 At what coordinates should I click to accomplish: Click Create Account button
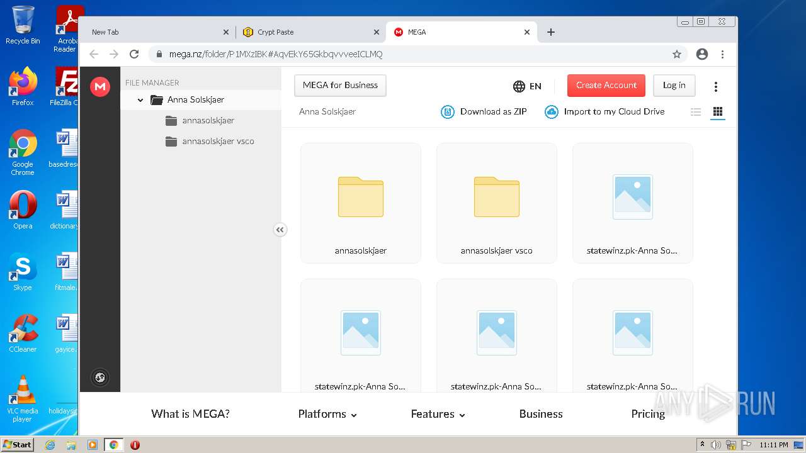[606, 86]
